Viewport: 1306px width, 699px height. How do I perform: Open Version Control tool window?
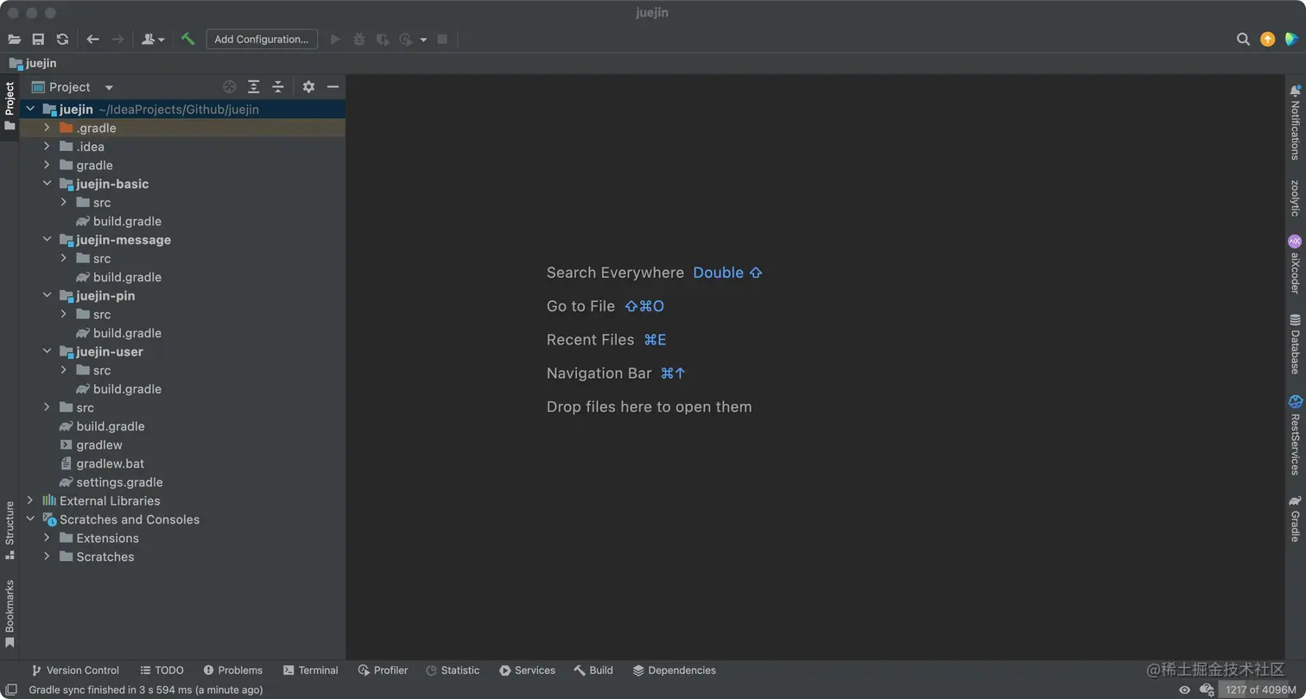[75, 671]
